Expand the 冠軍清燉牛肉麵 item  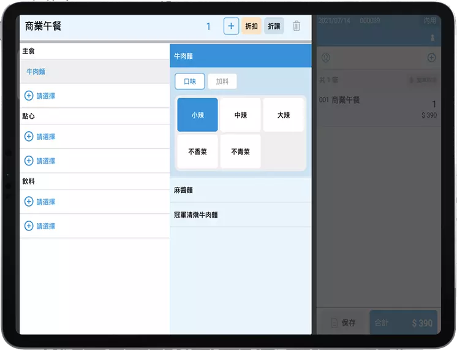click(241, 215)
